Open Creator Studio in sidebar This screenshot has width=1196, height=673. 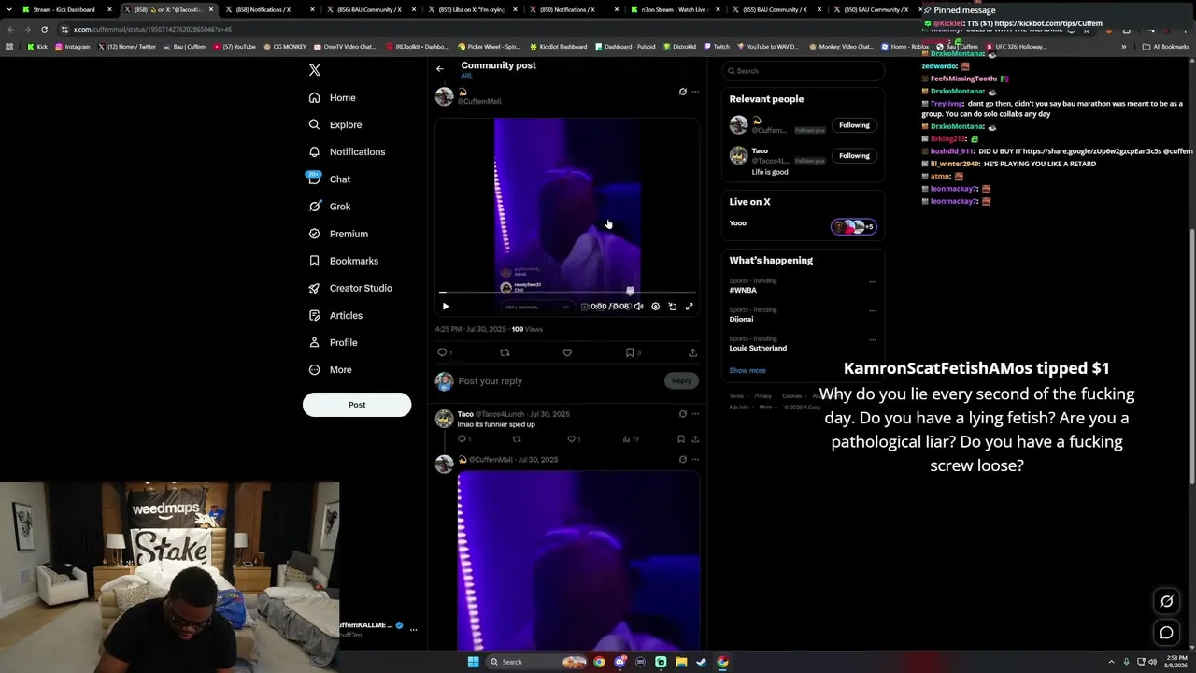pos(350,288)
